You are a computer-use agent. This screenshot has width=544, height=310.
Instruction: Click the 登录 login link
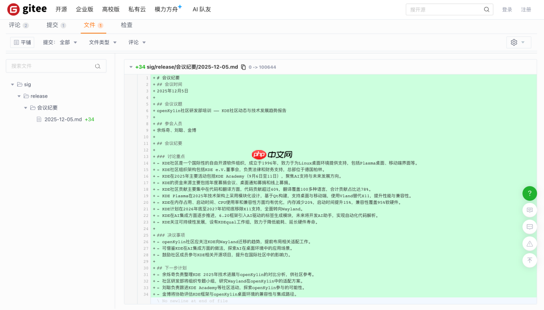(x=506, y=9)
